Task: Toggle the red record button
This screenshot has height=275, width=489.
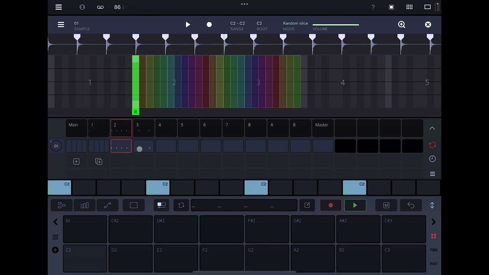Action: pos(331,205)
